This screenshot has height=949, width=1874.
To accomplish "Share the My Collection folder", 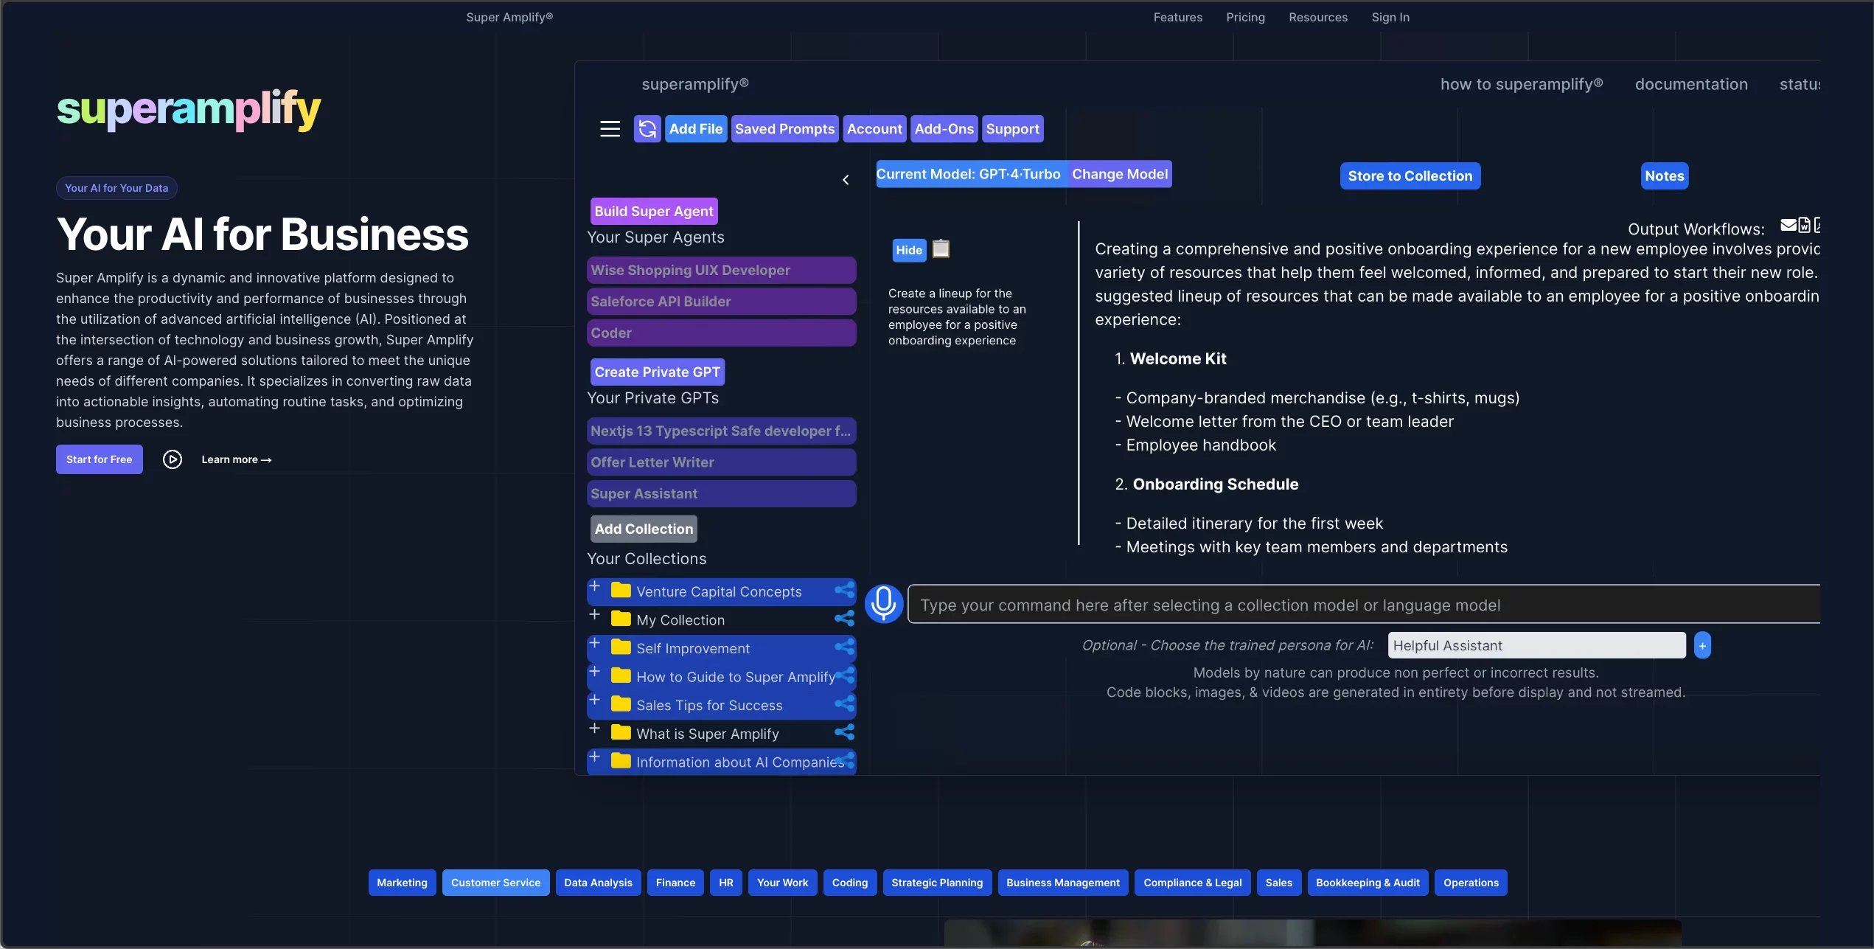I will [843, 619].
